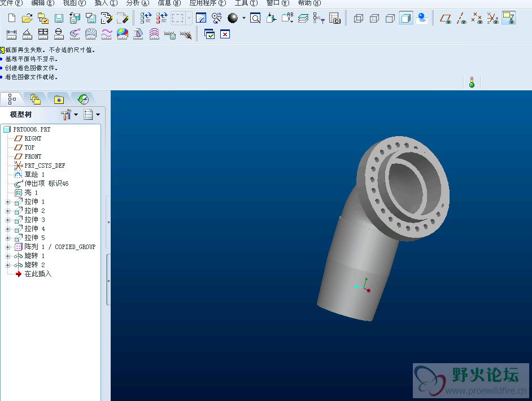The height and width of the screenshot is (401, 532).
Task: Switch display to wireframe mode
Action: (359, 18)
